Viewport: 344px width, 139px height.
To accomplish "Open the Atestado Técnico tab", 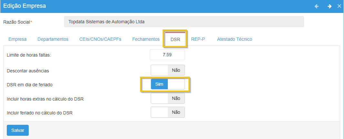I will coord(235,39).
